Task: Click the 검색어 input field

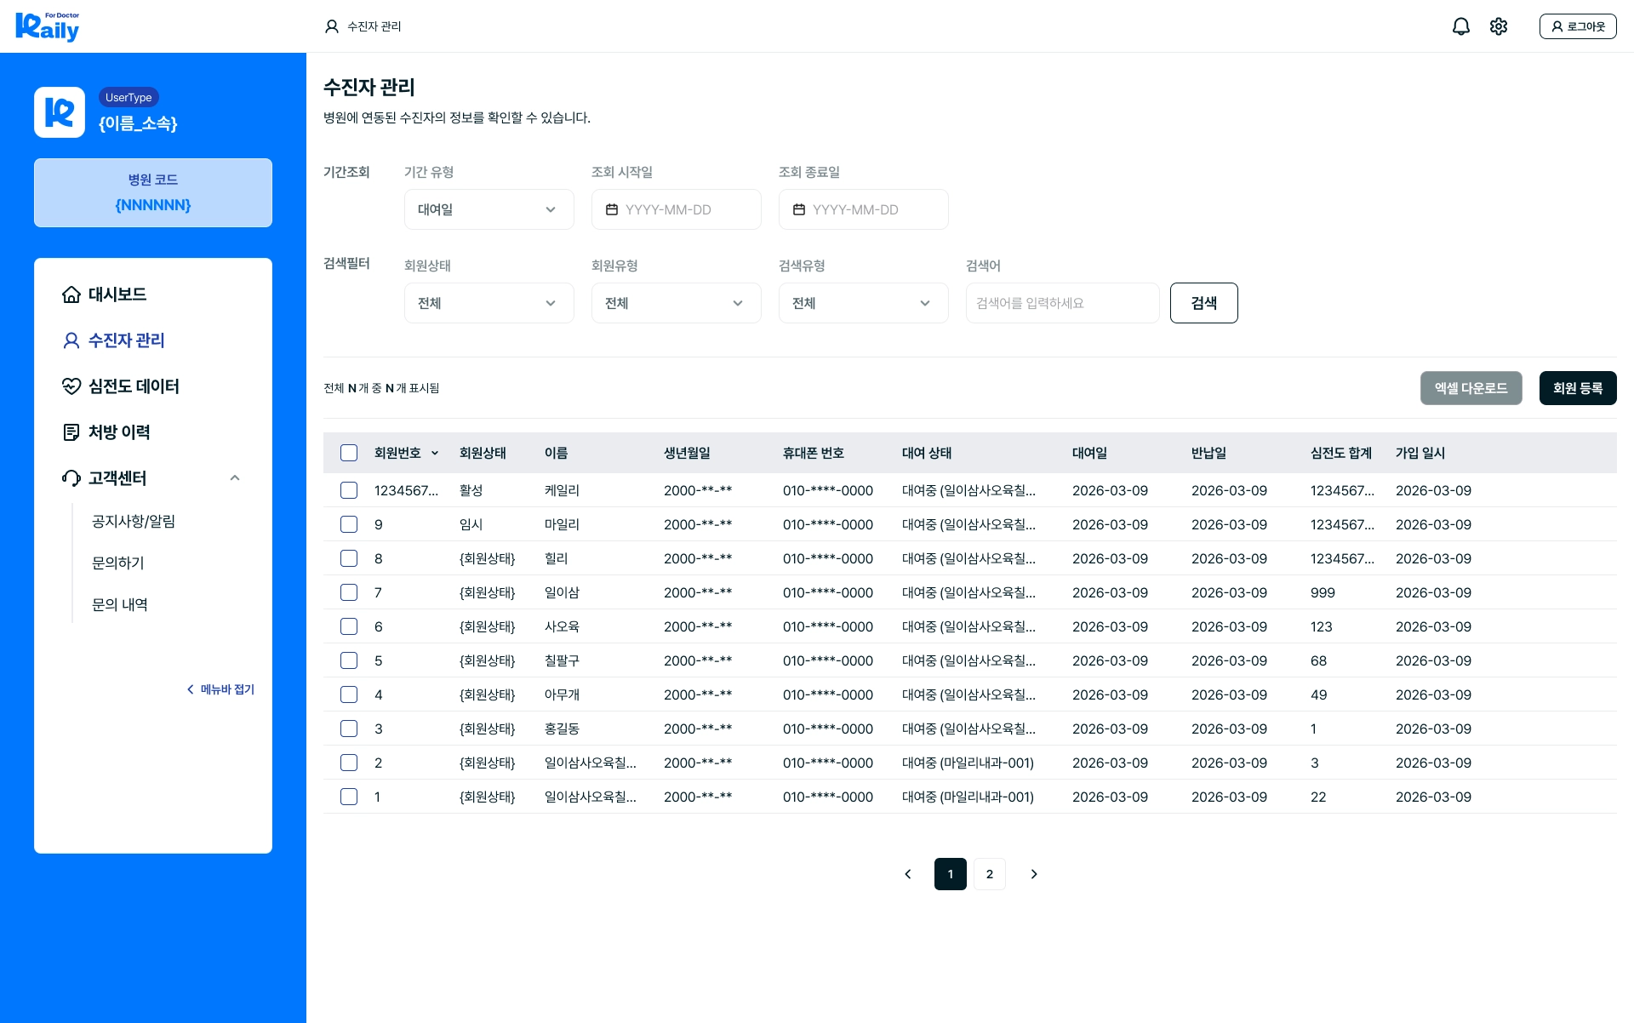Action: click(1062, 303)
